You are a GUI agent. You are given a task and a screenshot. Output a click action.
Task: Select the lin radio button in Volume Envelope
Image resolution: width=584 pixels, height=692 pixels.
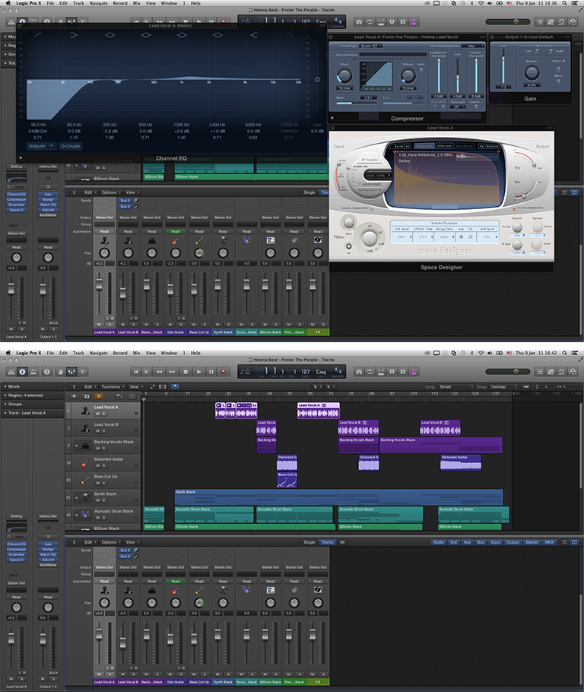tap(471, 237)
